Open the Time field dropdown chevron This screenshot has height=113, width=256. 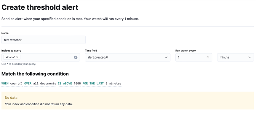pyautogui.click(x=166, y=57)
